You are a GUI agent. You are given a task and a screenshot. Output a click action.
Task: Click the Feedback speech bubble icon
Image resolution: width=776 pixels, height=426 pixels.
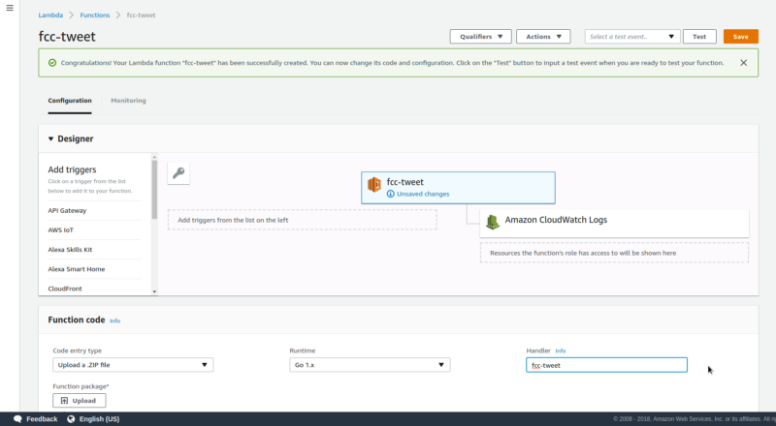(x=17, y=419)
